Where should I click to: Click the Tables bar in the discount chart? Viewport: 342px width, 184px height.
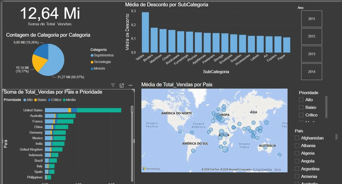click(x=145, y=32)
